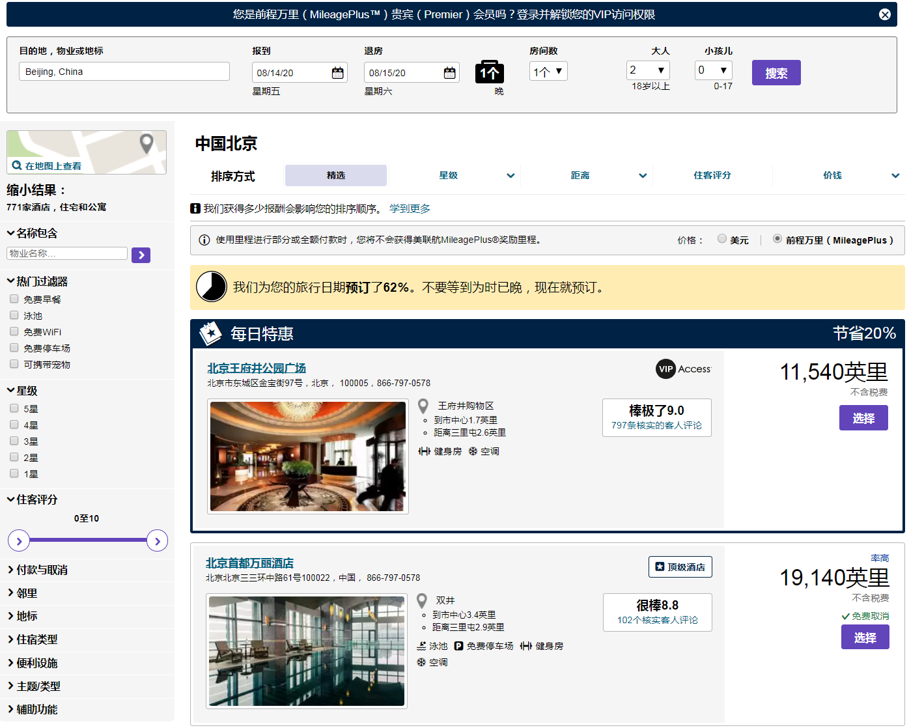Check the 5星 star rating filter

coord(14,408)
